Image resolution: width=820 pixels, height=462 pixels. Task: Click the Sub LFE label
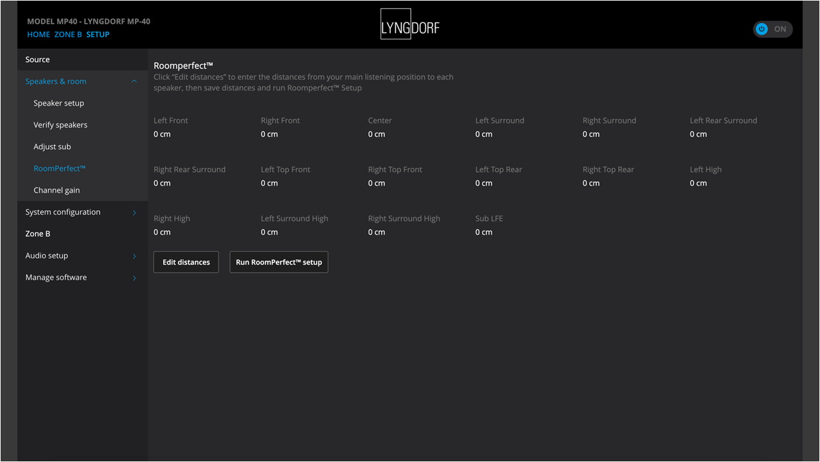(489, 219)
